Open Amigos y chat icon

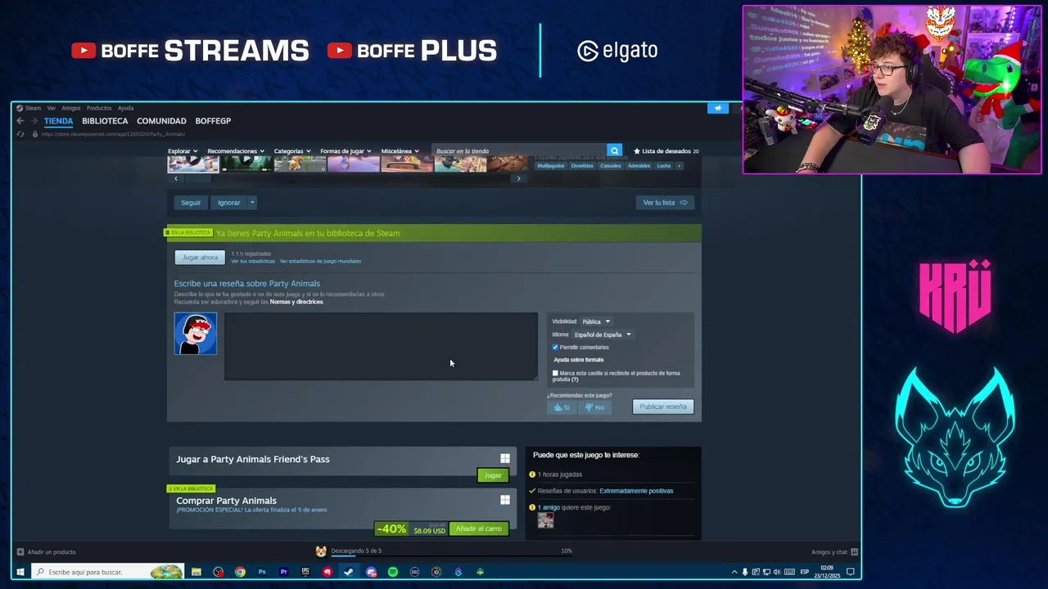coord(854,552)
